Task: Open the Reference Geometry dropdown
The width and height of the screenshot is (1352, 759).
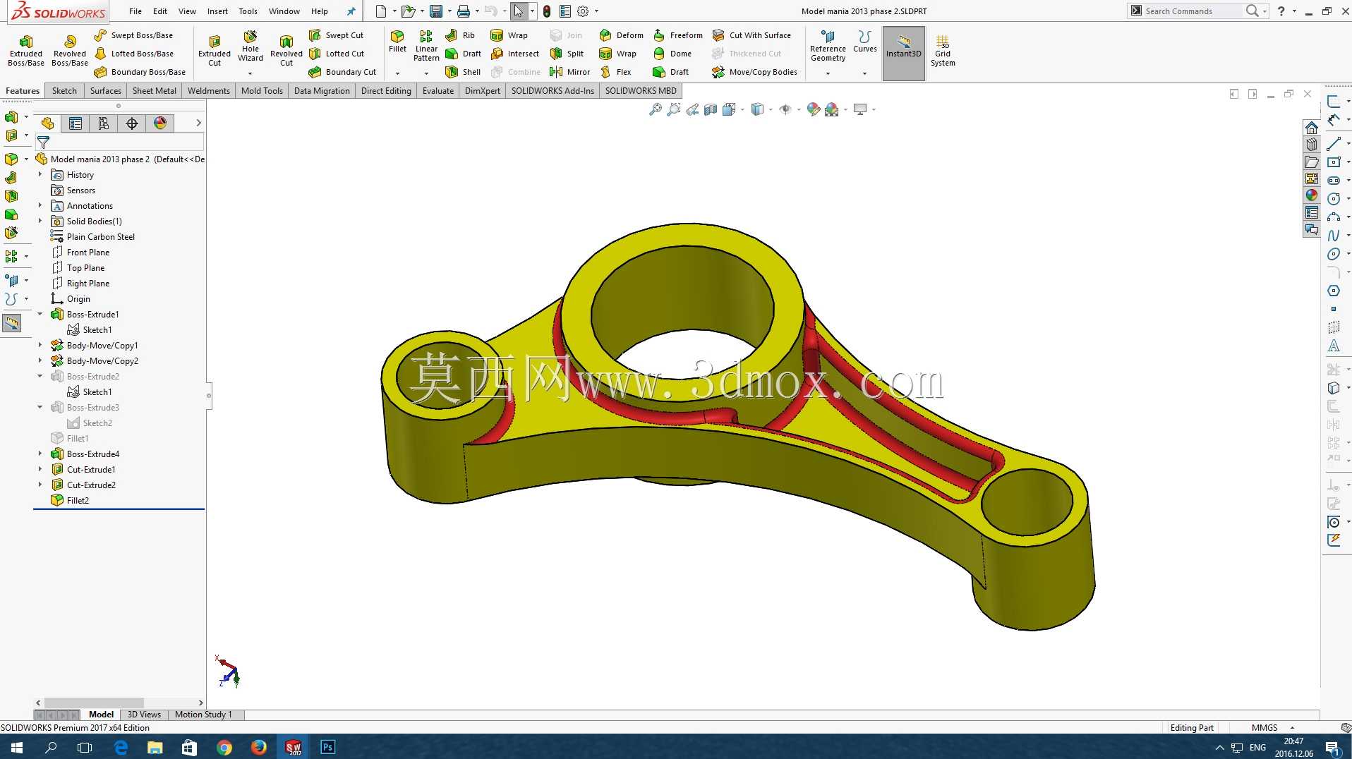Action: (x=828, y=73)
